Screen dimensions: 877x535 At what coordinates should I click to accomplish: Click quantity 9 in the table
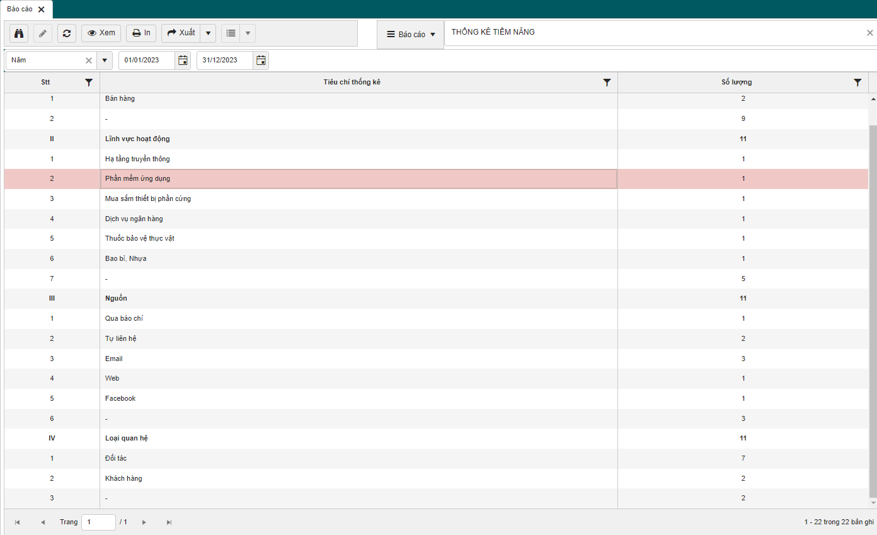click(x=743, y=119)
